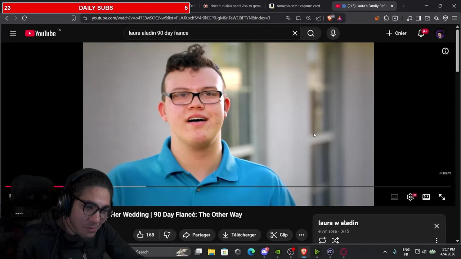Switch to does tunisian need visa tab
The image size is (461, 259).
click(x=233, y=6)
